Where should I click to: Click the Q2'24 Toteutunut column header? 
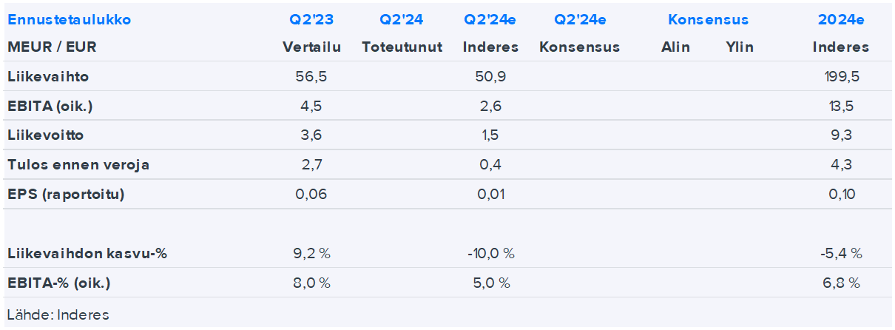402,20
